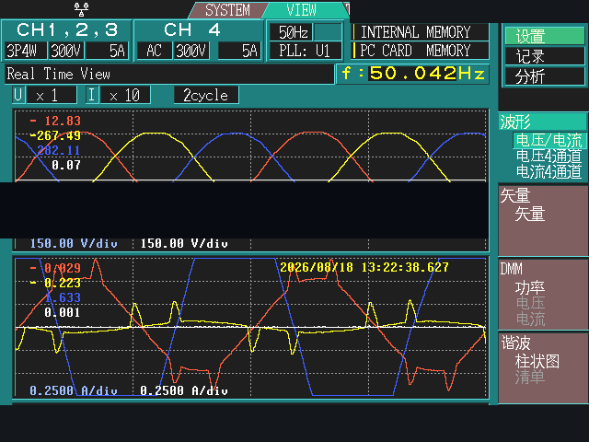Select 电流4通道 waveform view

coord(549,171)
